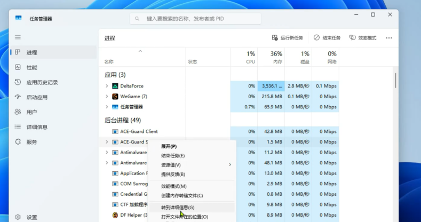Click the 结束任务 circle-slash icon
421x222 pixels.
(x=316, y=38)
